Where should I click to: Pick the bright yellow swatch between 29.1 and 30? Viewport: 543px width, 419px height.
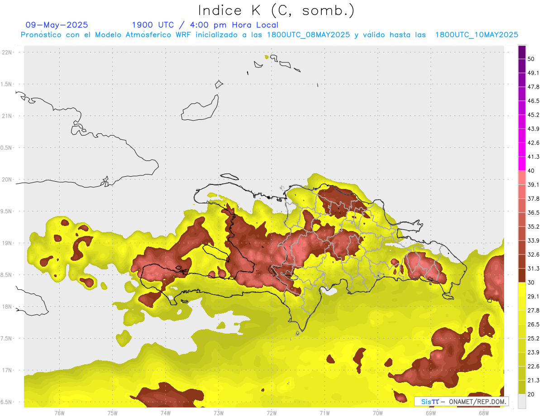tap(522, 289)
